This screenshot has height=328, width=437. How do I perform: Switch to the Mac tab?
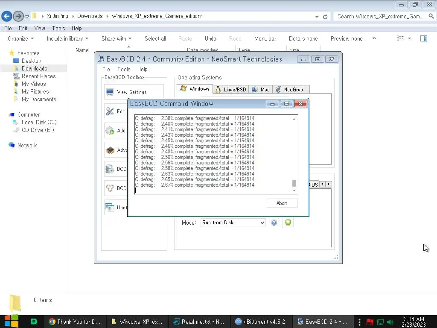[x=261, y=90]
